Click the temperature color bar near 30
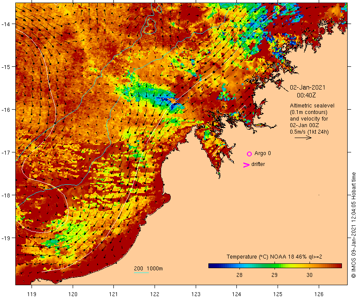 (310, 266)
